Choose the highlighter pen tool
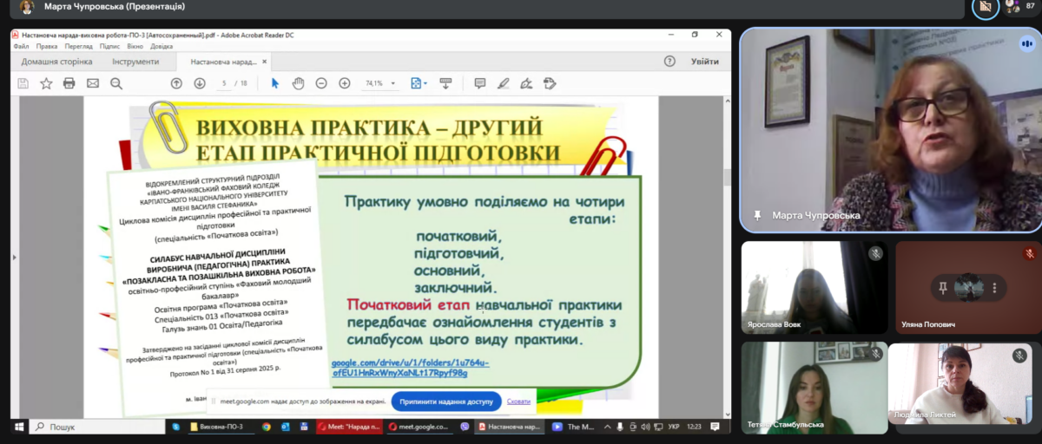Image resolution: width=1042 pixels, height=444 pixels. click(x=503, y=83)
